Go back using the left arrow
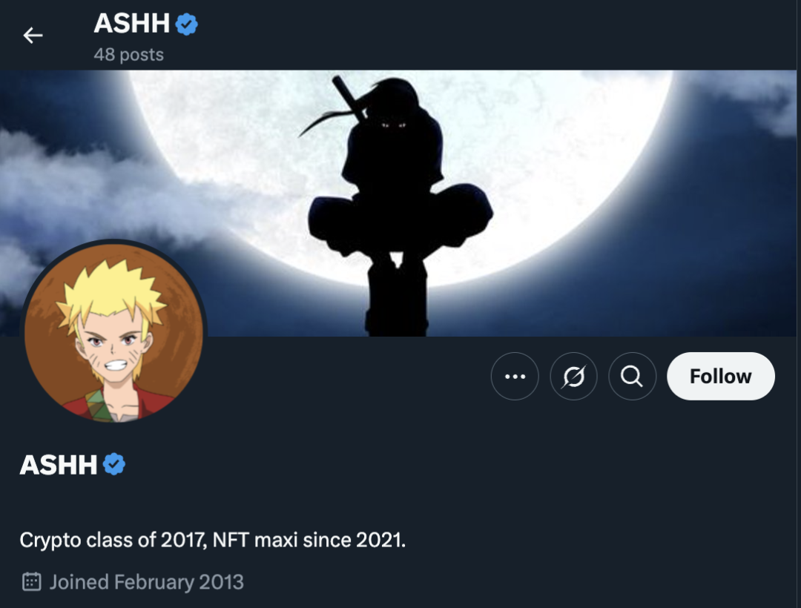The width and height of the screenshot is (801, 608). (x=33, y=36)
